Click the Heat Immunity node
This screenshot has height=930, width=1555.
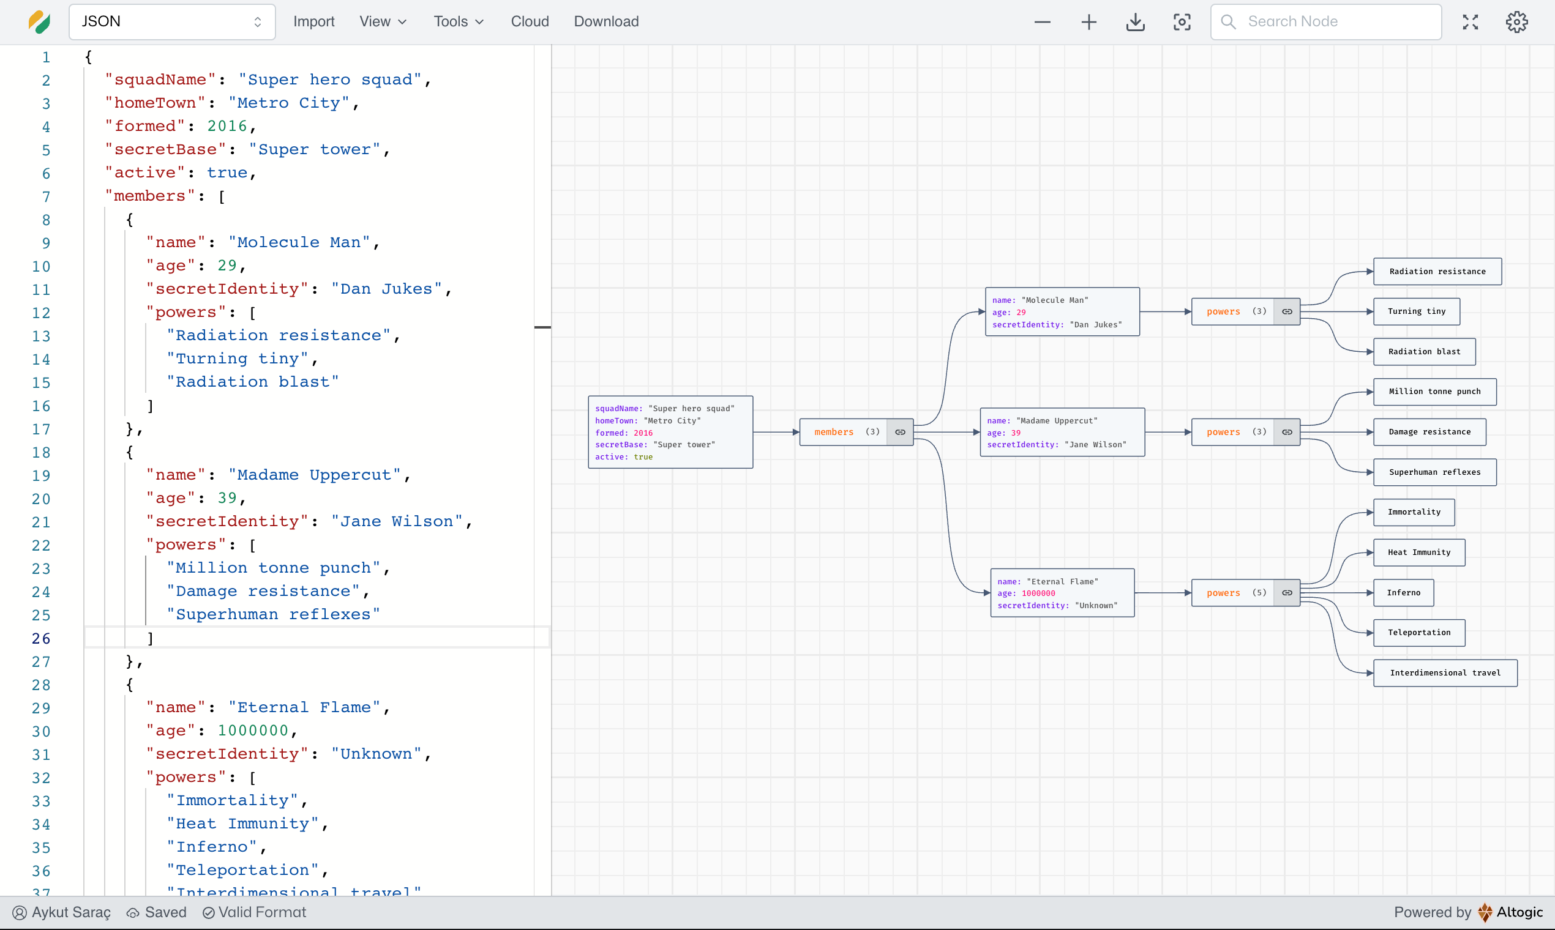(x=1419, y=552)
